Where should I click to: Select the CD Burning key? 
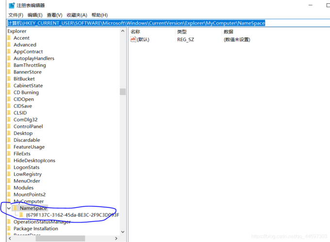(x=26, y=92)
